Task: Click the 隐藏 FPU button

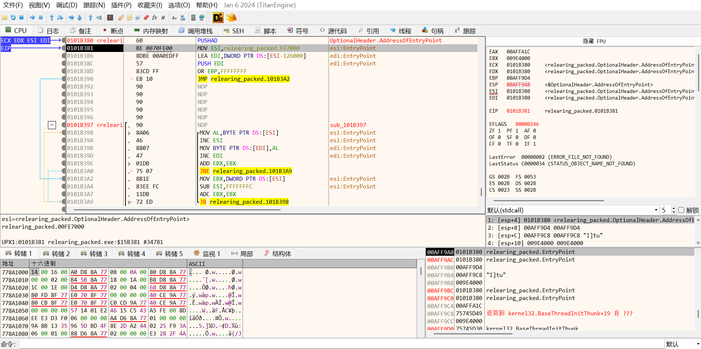Action: click(594, 41)
